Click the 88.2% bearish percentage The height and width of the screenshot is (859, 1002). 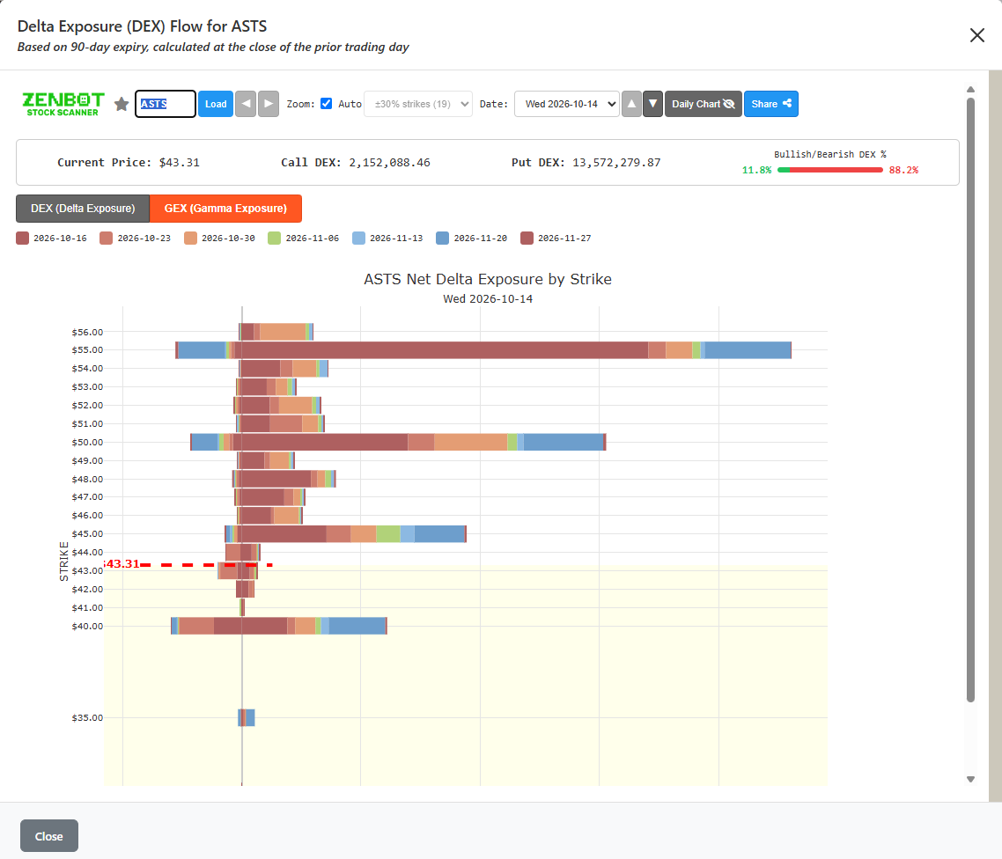pyautogui.click(x=903, y=170)
